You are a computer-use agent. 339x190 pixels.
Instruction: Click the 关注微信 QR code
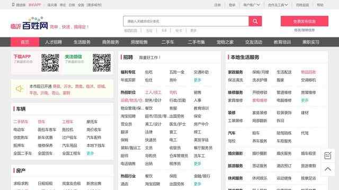(102, 63)
